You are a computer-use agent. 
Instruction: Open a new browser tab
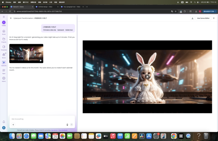87,7
